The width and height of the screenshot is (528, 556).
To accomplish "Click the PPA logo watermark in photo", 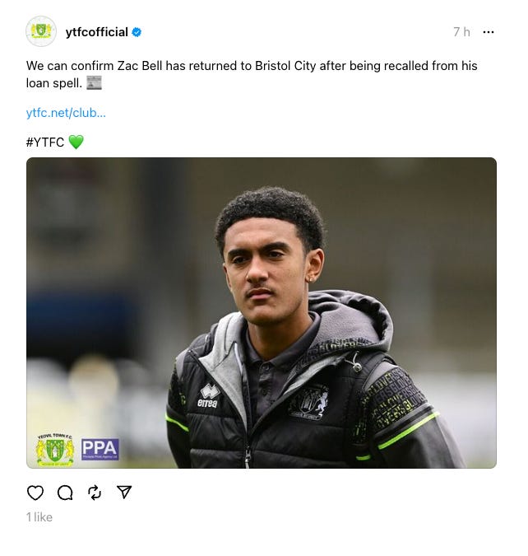I will (100, 449).
